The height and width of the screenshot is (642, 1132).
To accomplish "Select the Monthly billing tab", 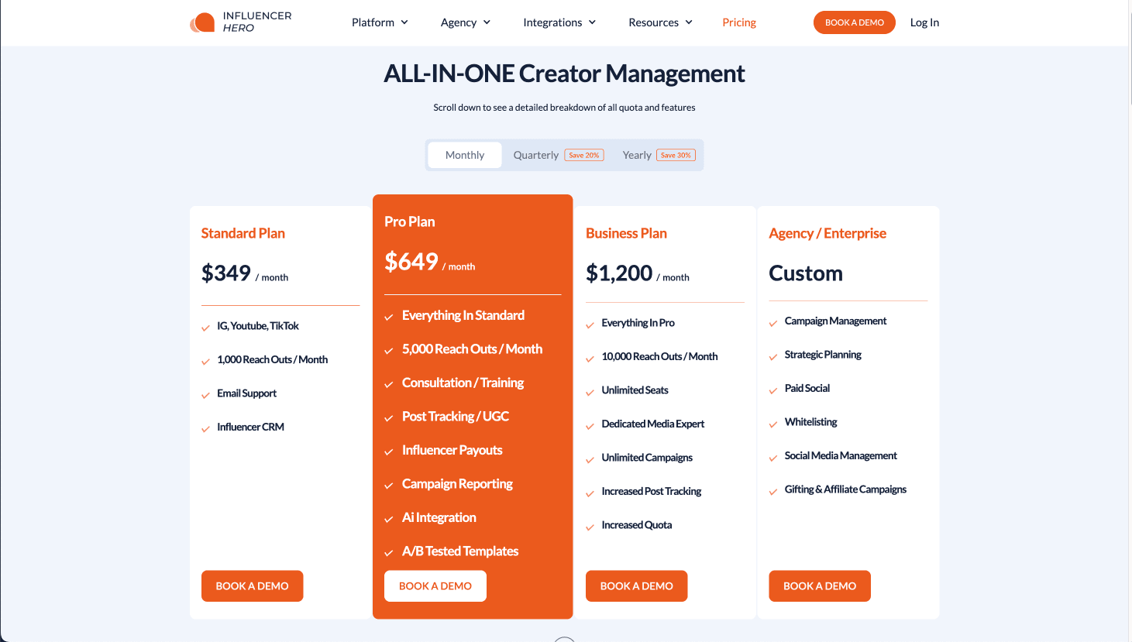I will click(x=465, y=155).
